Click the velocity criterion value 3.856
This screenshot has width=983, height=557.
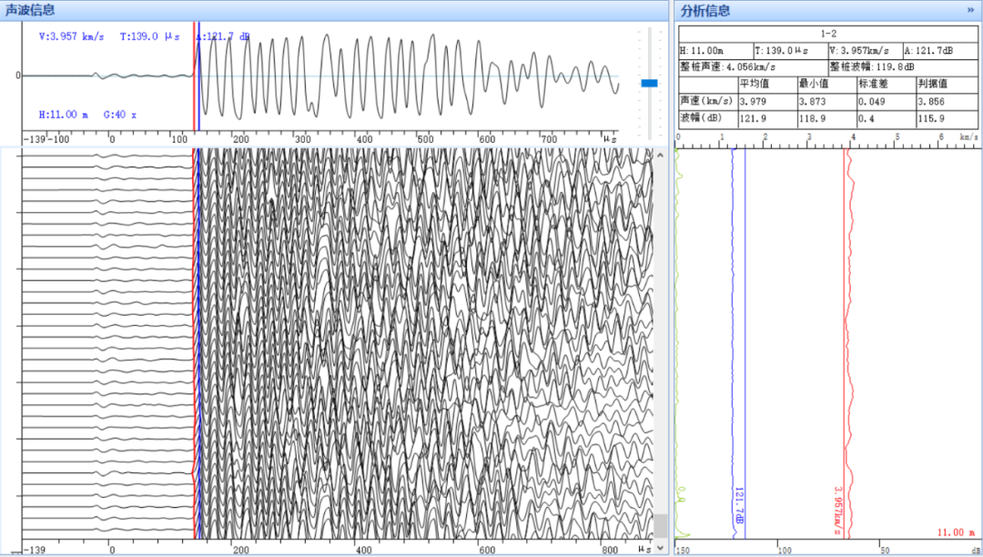click(x=948, y=101)
